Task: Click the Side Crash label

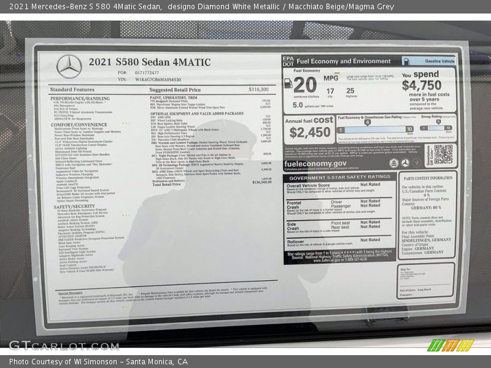Action: [x=293, y=226]
